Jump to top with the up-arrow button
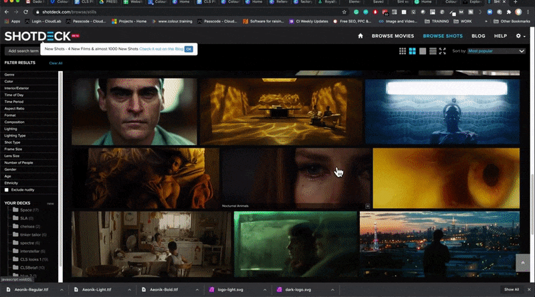The height and width of the screenshot is (297, 535). pos(522,262)
